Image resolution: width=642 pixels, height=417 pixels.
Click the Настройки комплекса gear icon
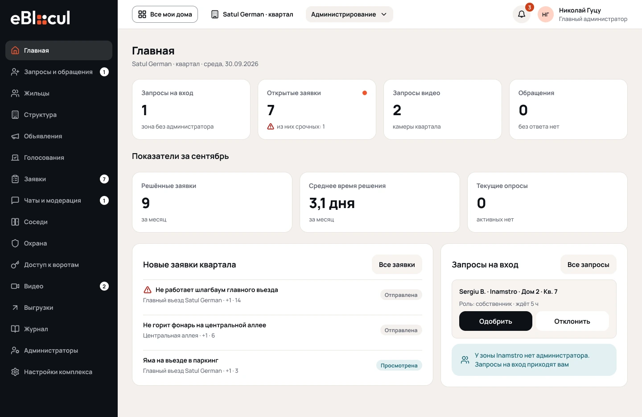15,372
